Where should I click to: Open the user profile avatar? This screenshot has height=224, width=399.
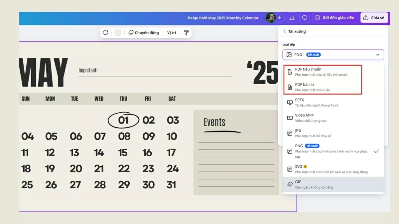pos(271,18)
